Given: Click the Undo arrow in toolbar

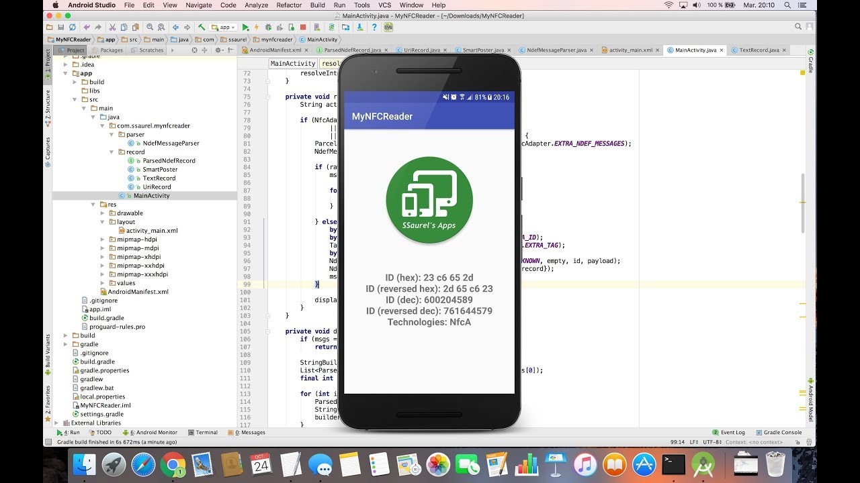Looking at the screenshot, I should click(86, 28).
